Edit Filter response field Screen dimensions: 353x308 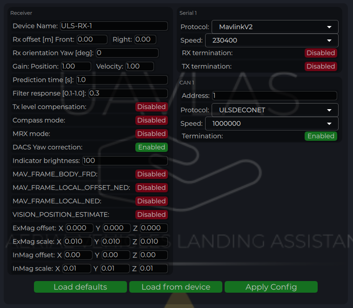coord(128,93)
